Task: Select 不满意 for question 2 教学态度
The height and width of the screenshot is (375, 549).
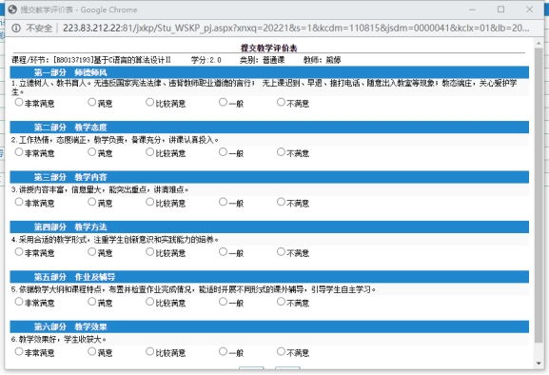Action: click(281, 152)
